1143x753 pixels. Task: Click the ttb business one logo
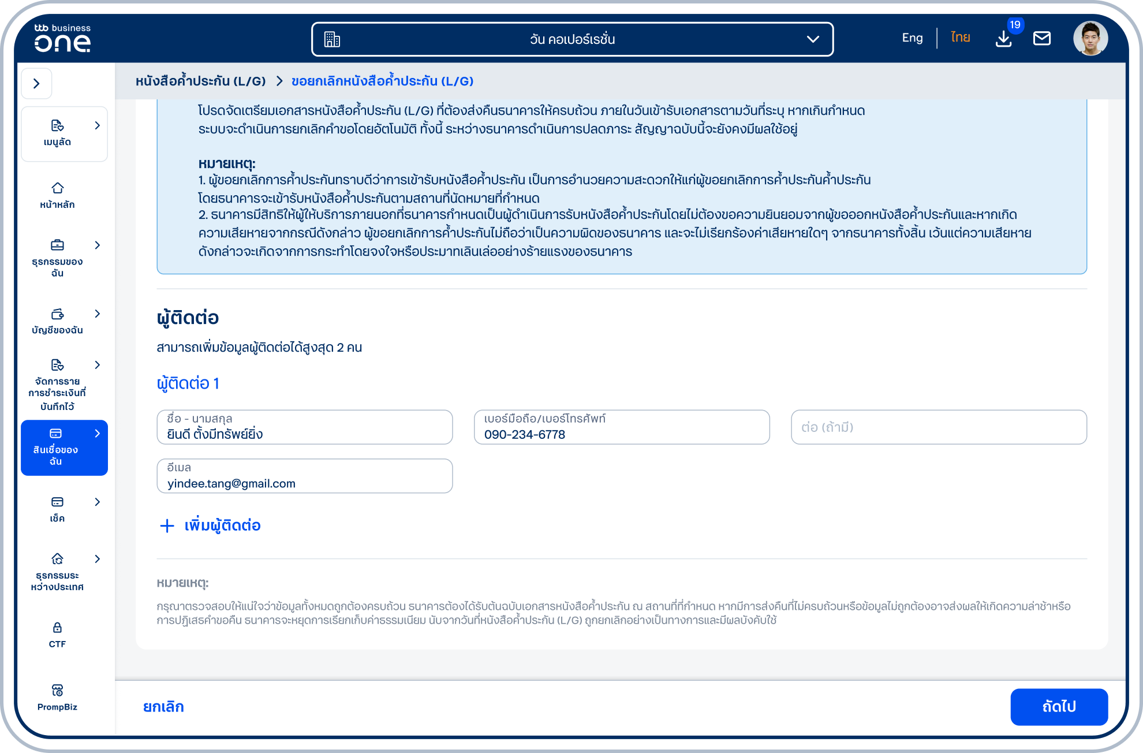[x=62, y=38]
